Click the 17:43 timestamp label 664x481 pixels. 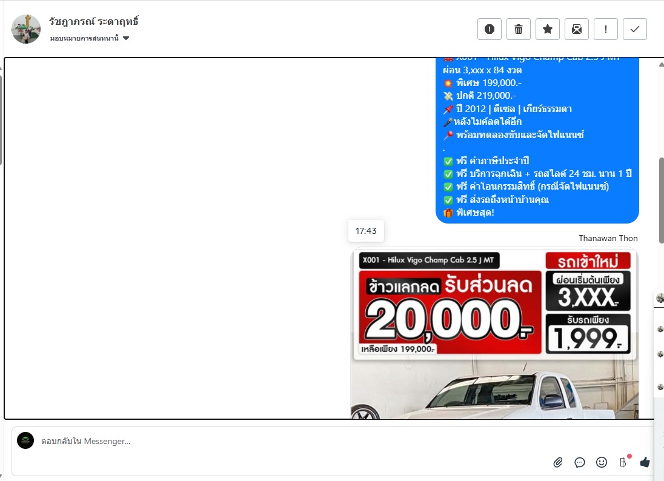point(366,231)
